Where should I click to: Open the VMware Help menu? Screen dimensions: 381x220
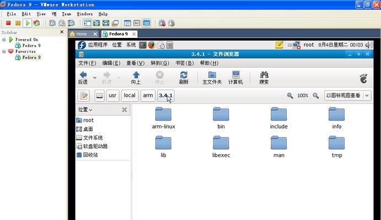pyautogui.click(x=103, y=14)
